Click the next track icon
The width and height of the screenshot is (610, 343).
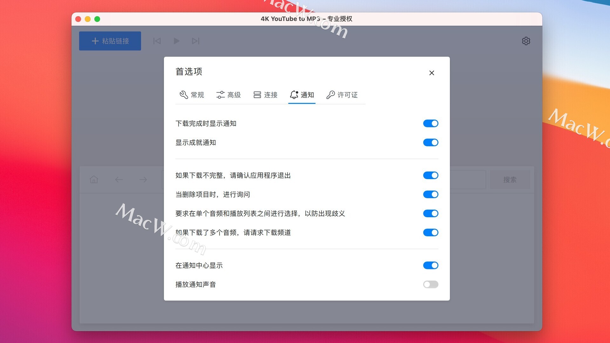[196, 41]
